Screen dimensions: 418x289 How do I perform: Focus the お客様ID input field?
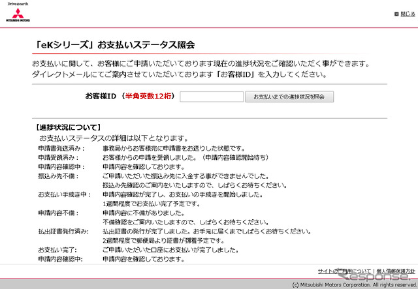pos(212,97)
